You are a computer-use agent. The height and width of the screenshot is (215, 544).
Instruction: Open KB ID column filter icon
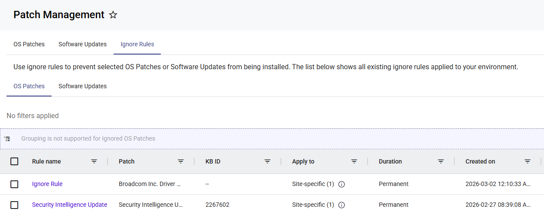267,161
